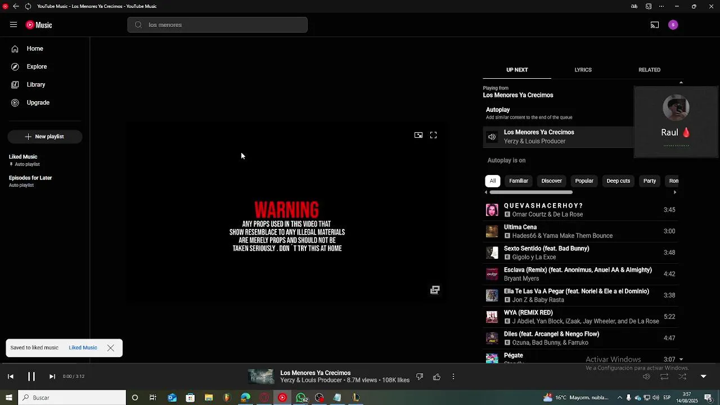720x405 pixels.
Task: Toggle shuffle mode
Action: coord(682,377)
